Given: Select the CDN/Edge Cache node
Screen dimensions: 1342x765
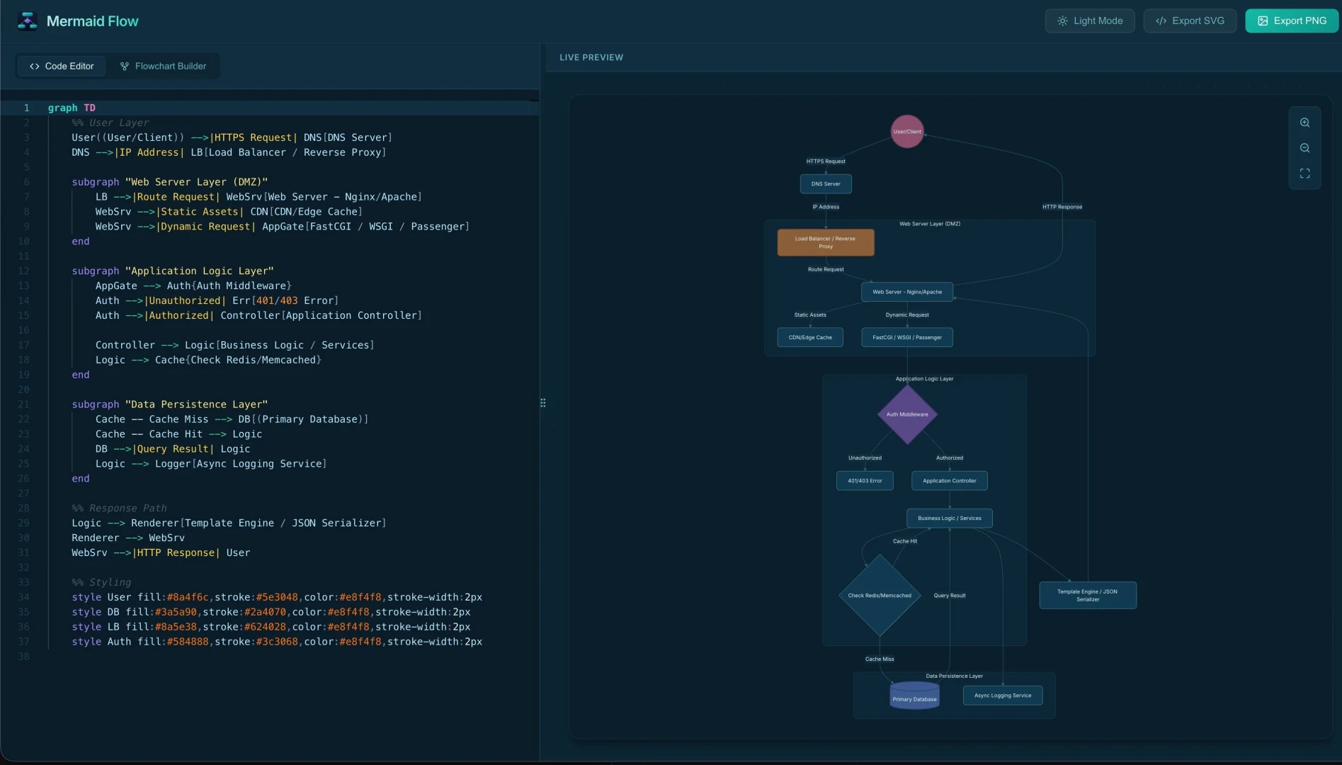Looking at the screenshot, I should pyautogui.click(x=810, y=337).
